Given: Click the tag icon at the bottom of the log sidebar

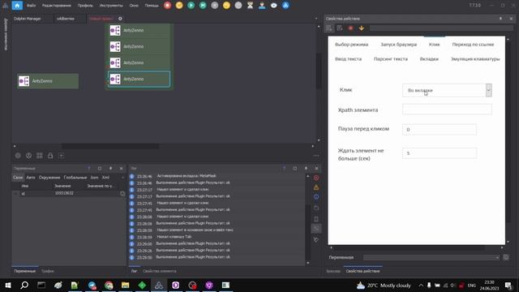Looking at the screenshot, I should click(316, 239).
